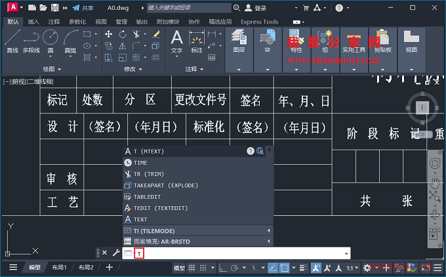Screen dimensions: 446x277
Task: Open the Multiline Text (文字) tool
Action: [x=176, y=41]
